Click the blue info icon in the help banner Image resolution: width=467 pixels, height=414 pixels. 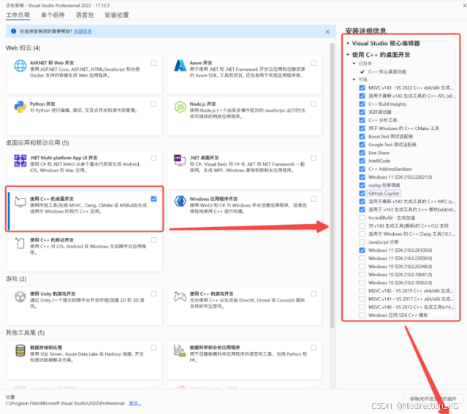point(13,31)
